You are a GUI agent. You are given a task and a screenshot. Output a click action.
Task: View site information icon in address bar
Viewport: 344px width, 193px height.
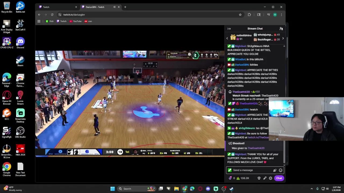pos(60,15)
